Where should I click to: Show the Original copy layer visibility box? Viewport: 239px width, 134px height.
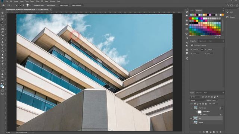(191, 108)
